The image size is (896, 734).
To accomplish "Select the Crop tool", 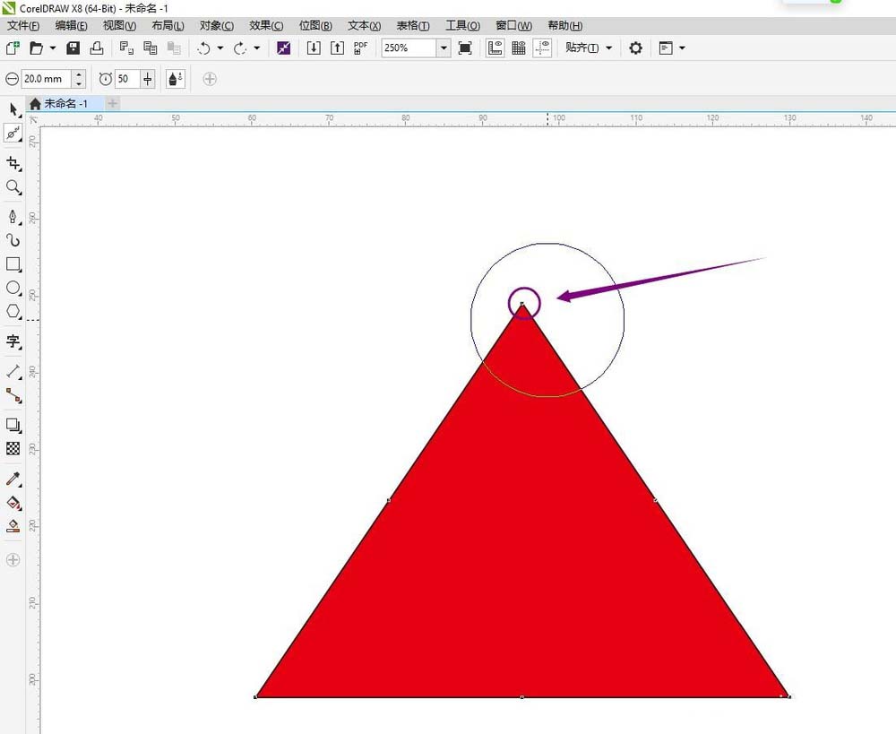I will pos(13,163).
